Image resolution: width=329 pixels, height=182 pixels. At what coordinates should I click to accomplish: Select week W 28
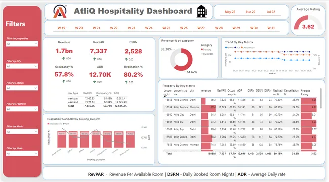(x=219, y=28)
